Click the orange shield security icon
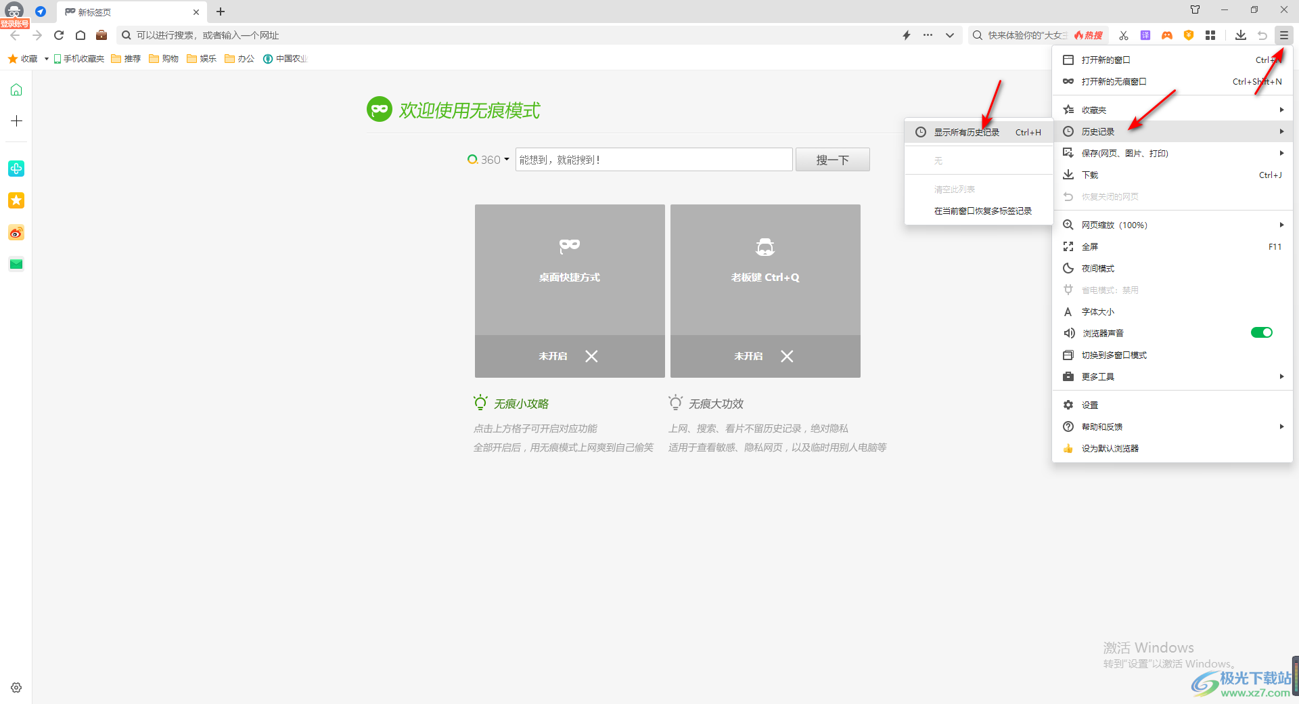Image resolution: width=1299 pixels, height=704 pixels. point(1189,35)
